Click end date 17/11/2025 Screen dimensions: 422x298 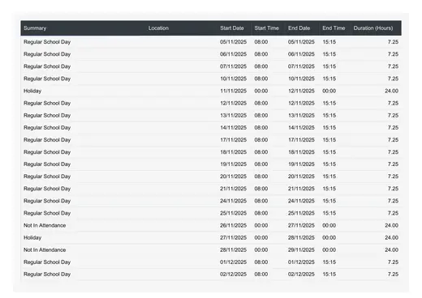(x=301, y=140)
